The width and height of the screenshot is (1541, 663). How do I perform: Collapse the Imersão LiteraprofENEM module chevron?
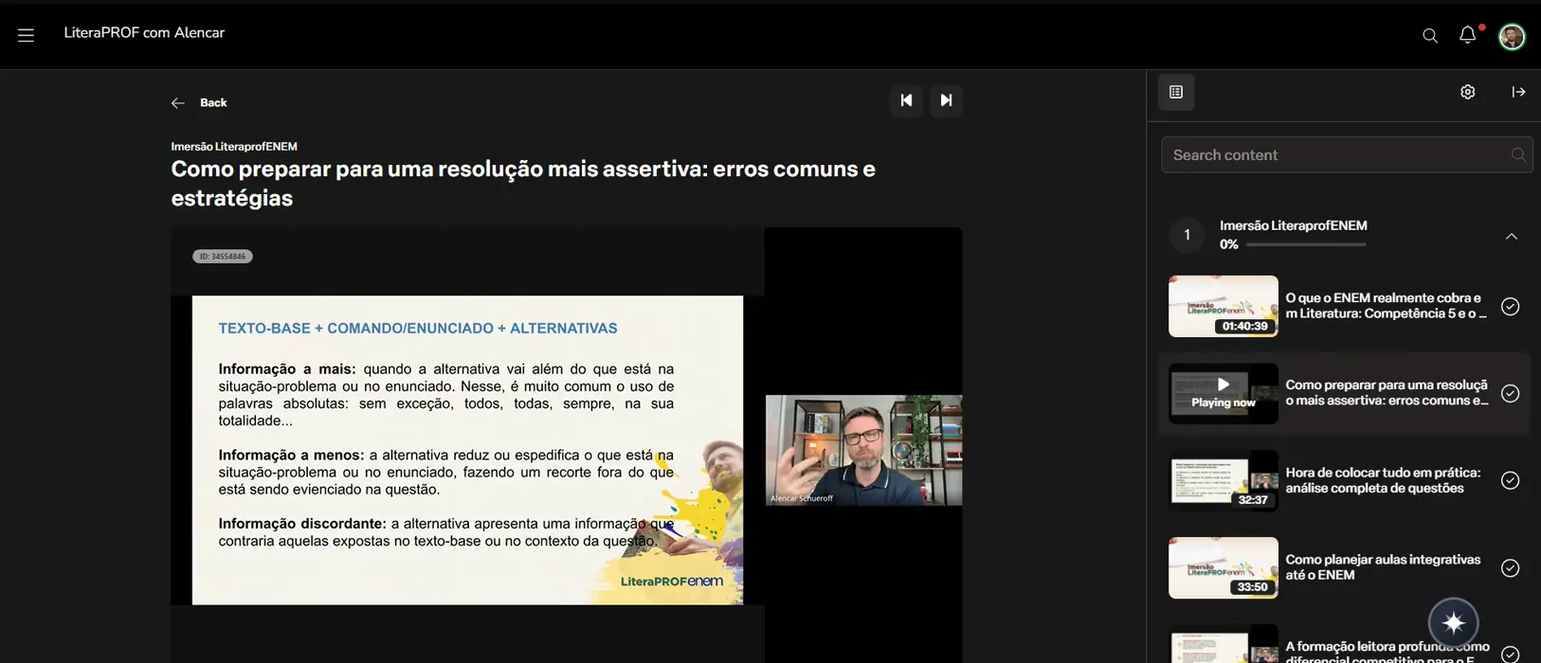click(1512, 236)
